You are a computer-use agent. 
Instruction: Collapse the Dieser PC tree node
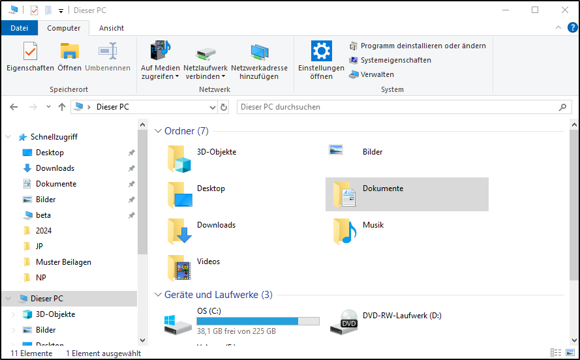[x=8, y=299]
